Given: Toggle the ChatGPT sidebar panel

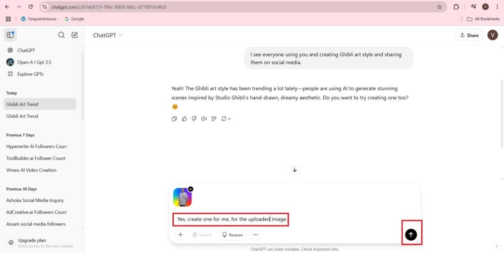Looking at the screenshot, I should pyautogui.click(x=10, y=35).
